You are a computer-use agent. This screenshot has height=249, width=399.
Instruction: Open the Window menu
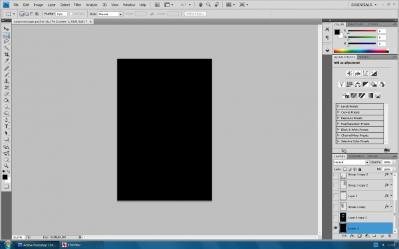(x=129, y=5)
